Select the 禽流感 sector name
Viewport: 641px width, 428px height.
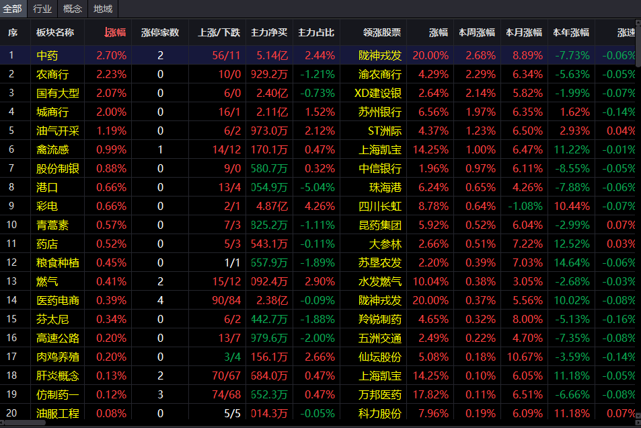tap(52, 150)
